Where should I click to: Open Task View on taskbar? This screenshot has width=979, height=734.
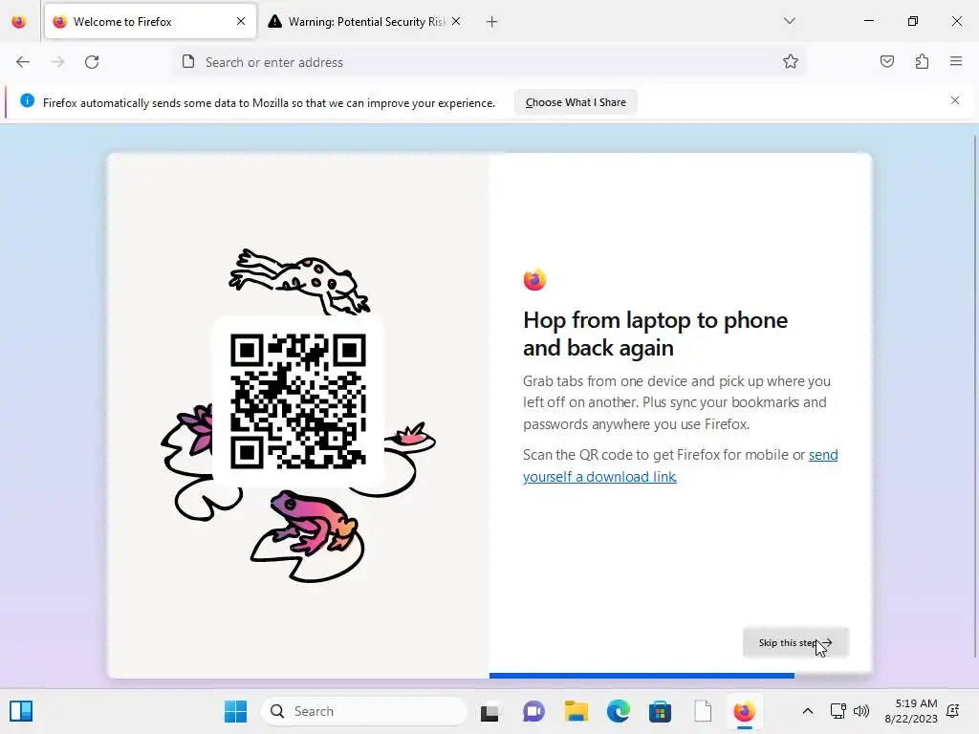click(x=490, y=711)
